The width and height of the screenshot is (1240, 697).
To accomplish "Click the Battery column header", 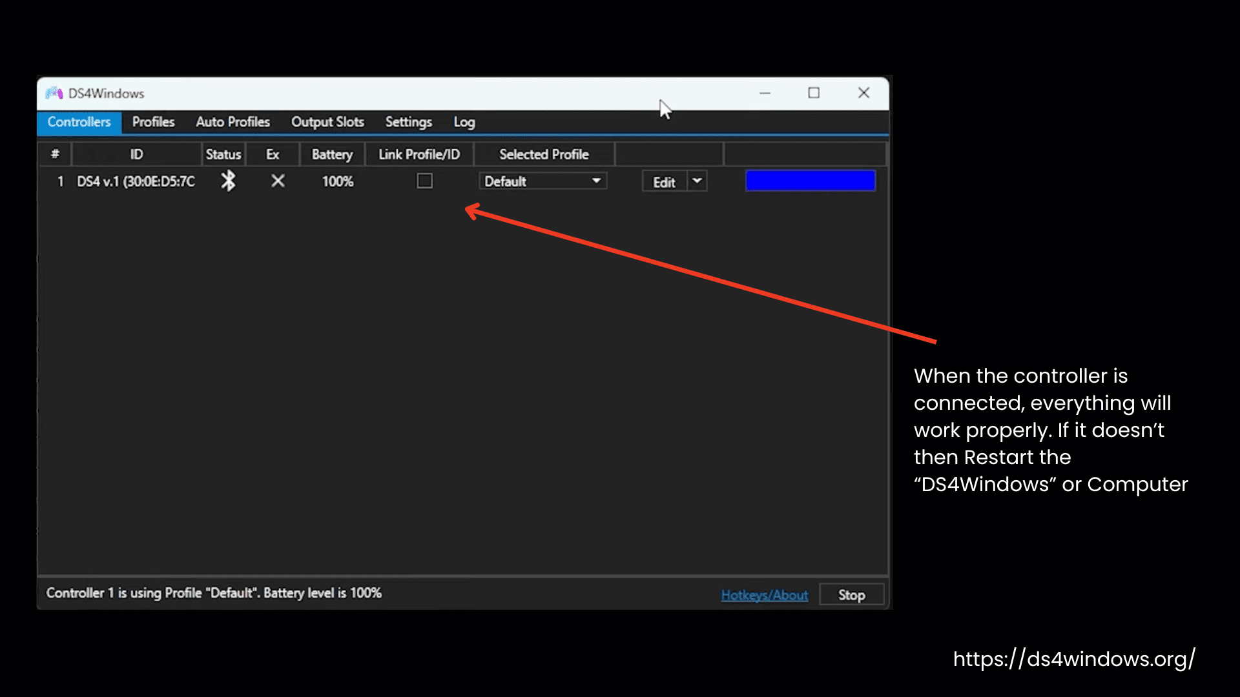I will coord(332,154).
